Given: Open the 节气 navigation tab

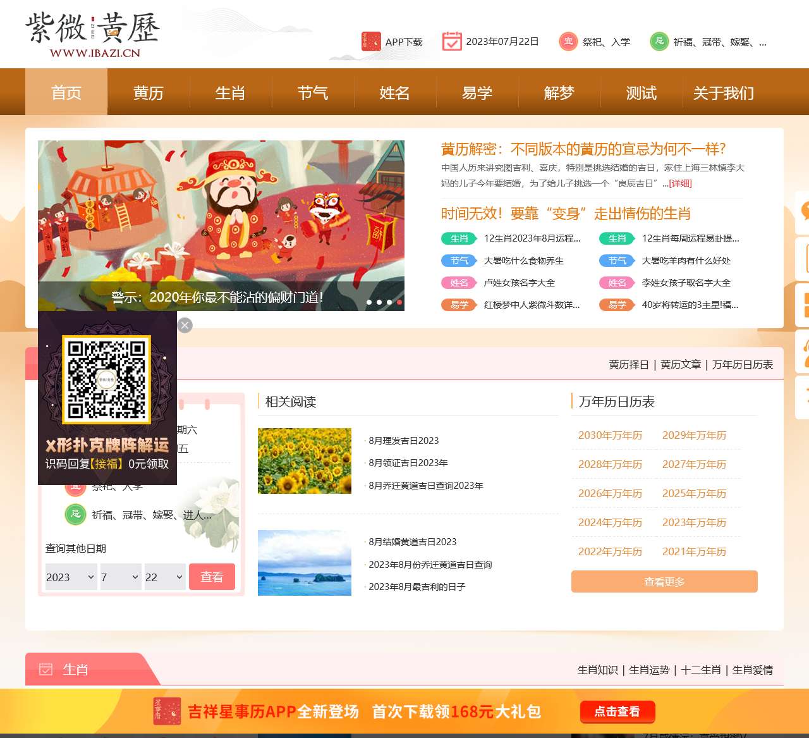Looking at the screenshot, I should coord(313,92).
